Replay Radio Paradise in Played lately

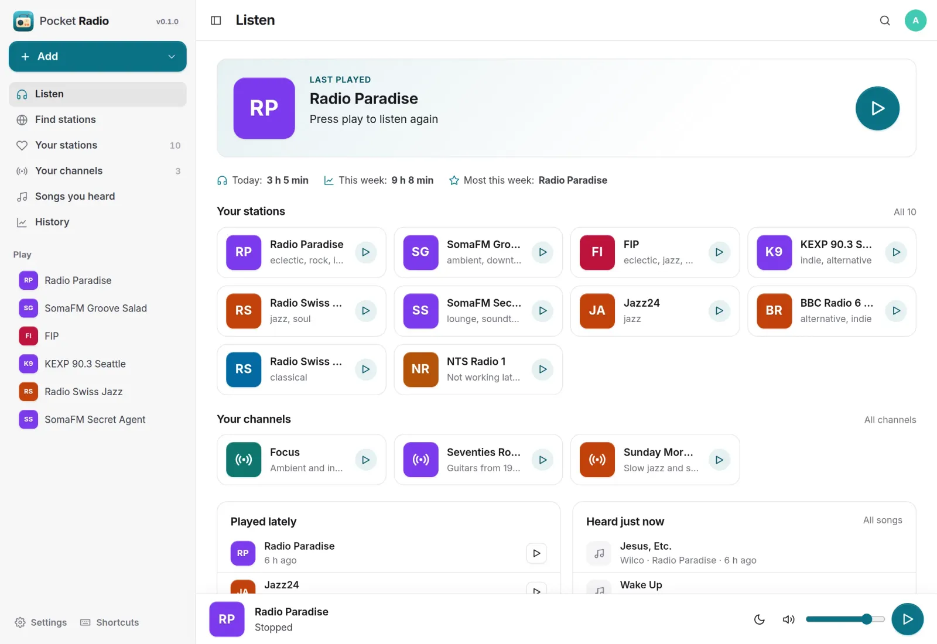pyautogui.click(x=536, y=553)
